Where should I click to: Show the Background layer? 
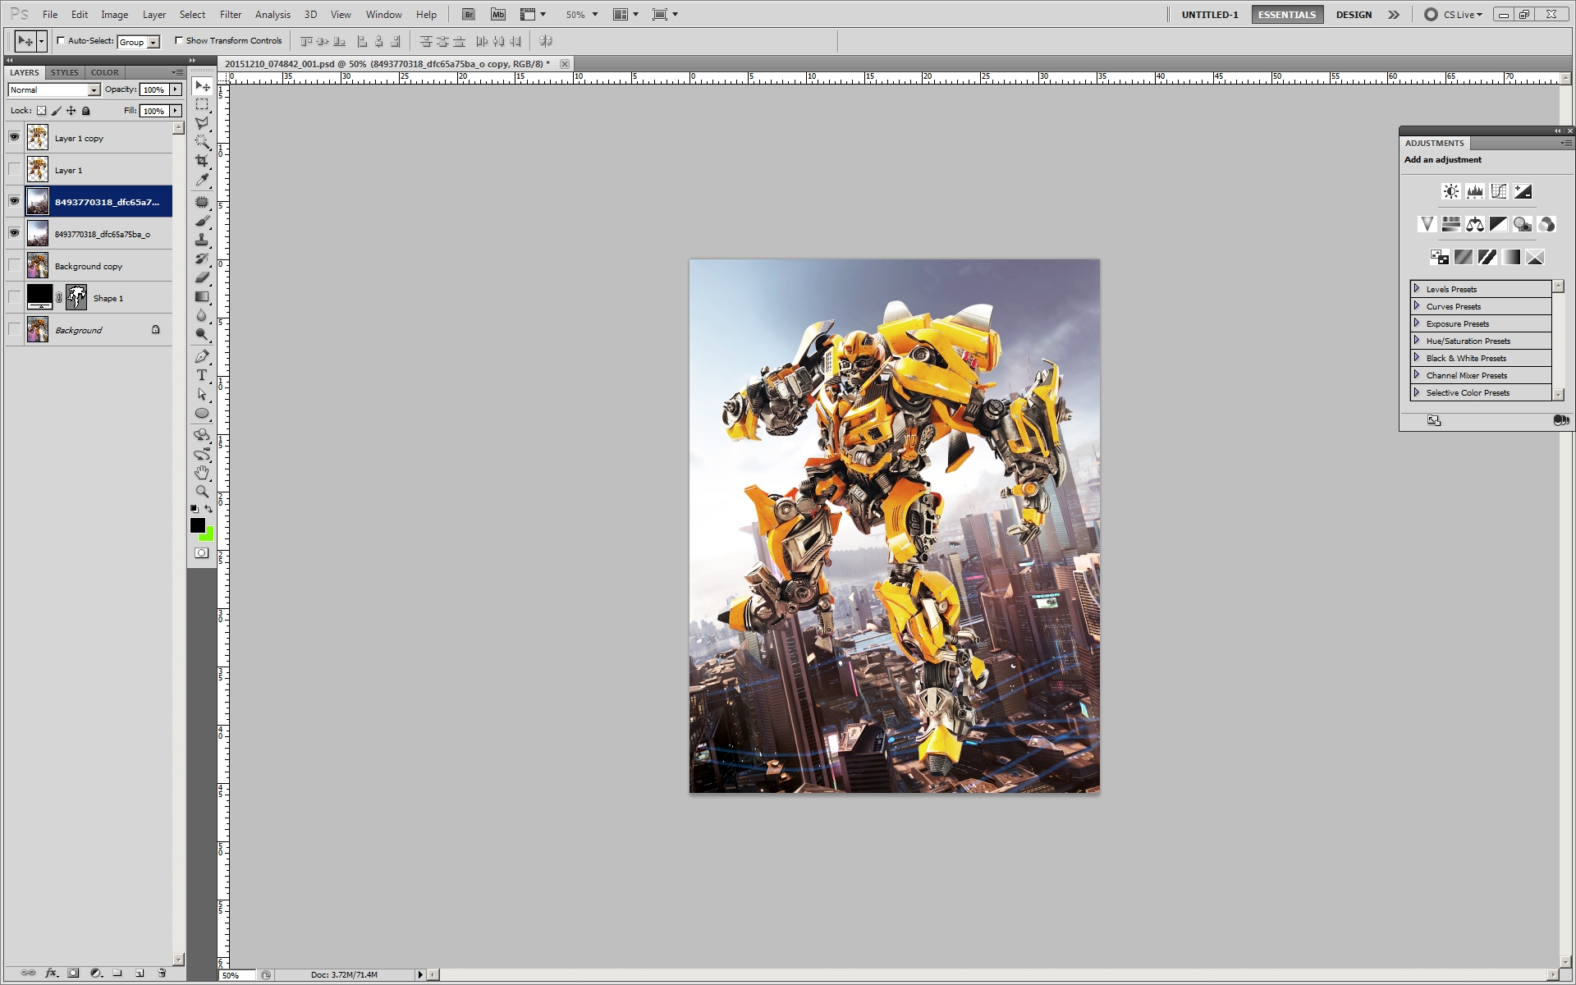[x=14, y=329]
